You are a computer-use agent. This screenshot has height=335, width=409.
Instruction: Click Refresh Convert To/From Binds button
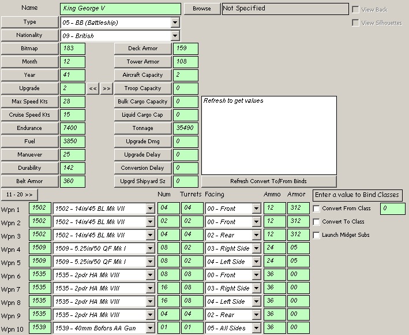coord(269,181)
